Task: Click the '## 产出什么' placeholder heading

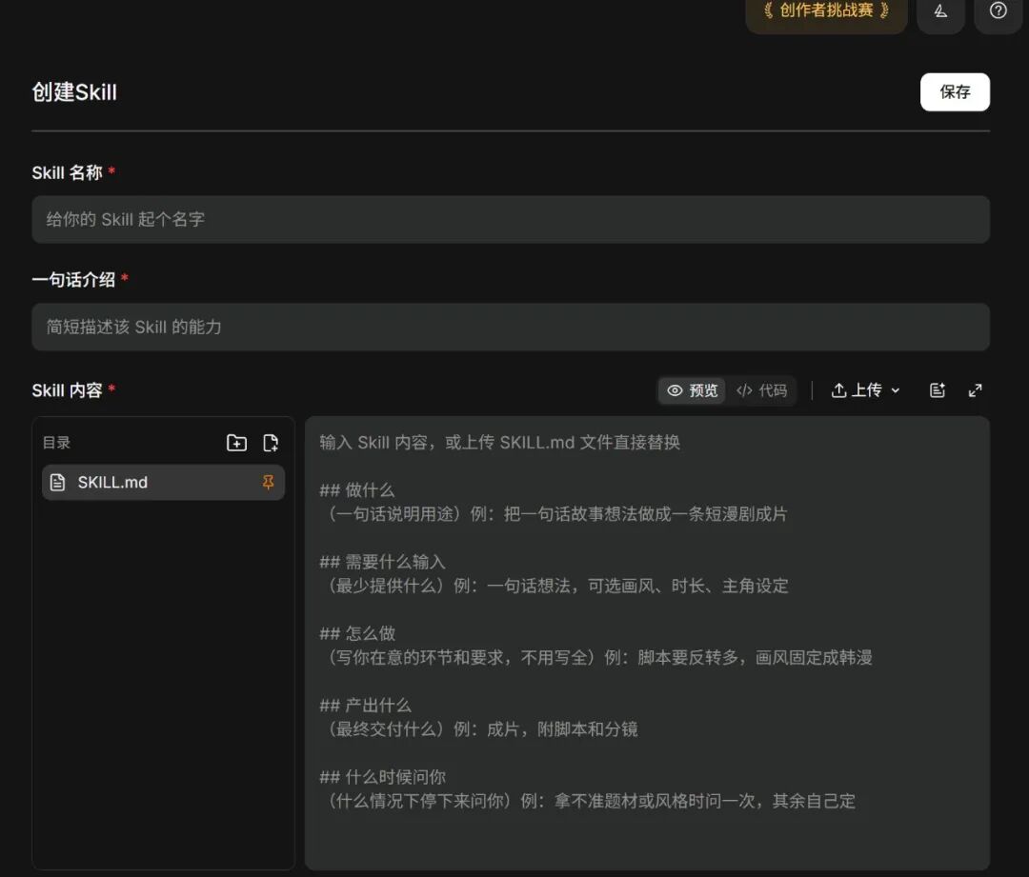Action: [366, 706]
